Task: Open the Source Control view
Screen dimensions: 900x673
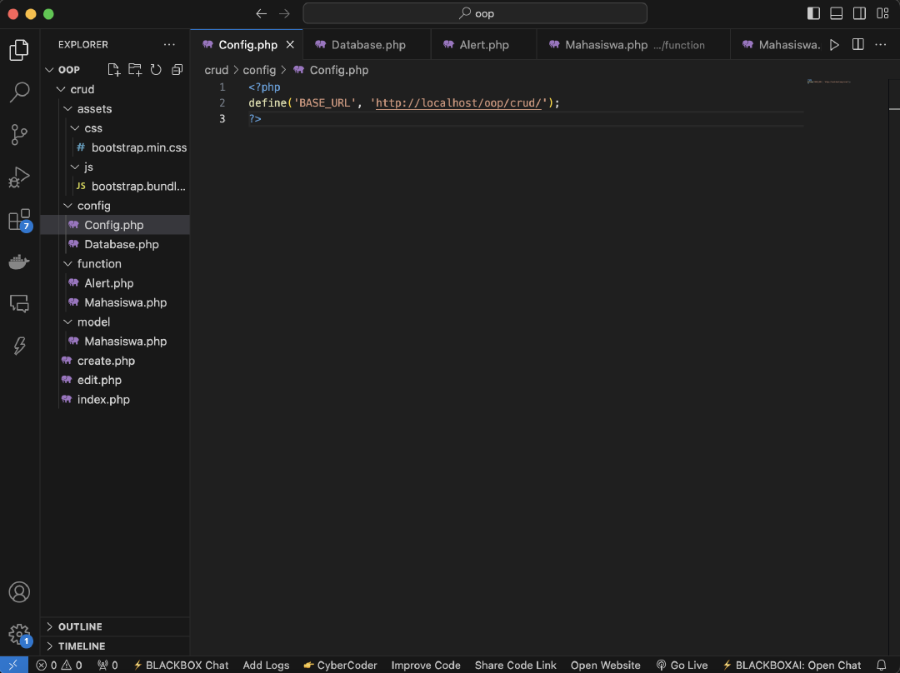Action: 19,134
